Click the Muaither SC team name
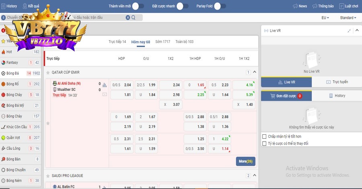This screenshot has width=362, height=189. tap(66, 90)
